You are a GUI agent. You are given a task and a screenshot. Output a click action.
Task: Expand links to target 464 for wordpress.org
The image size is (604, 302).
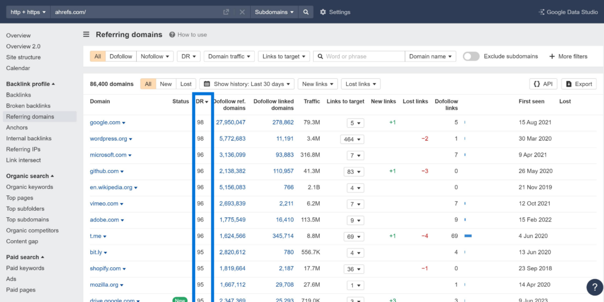click(x=352, y=139)
